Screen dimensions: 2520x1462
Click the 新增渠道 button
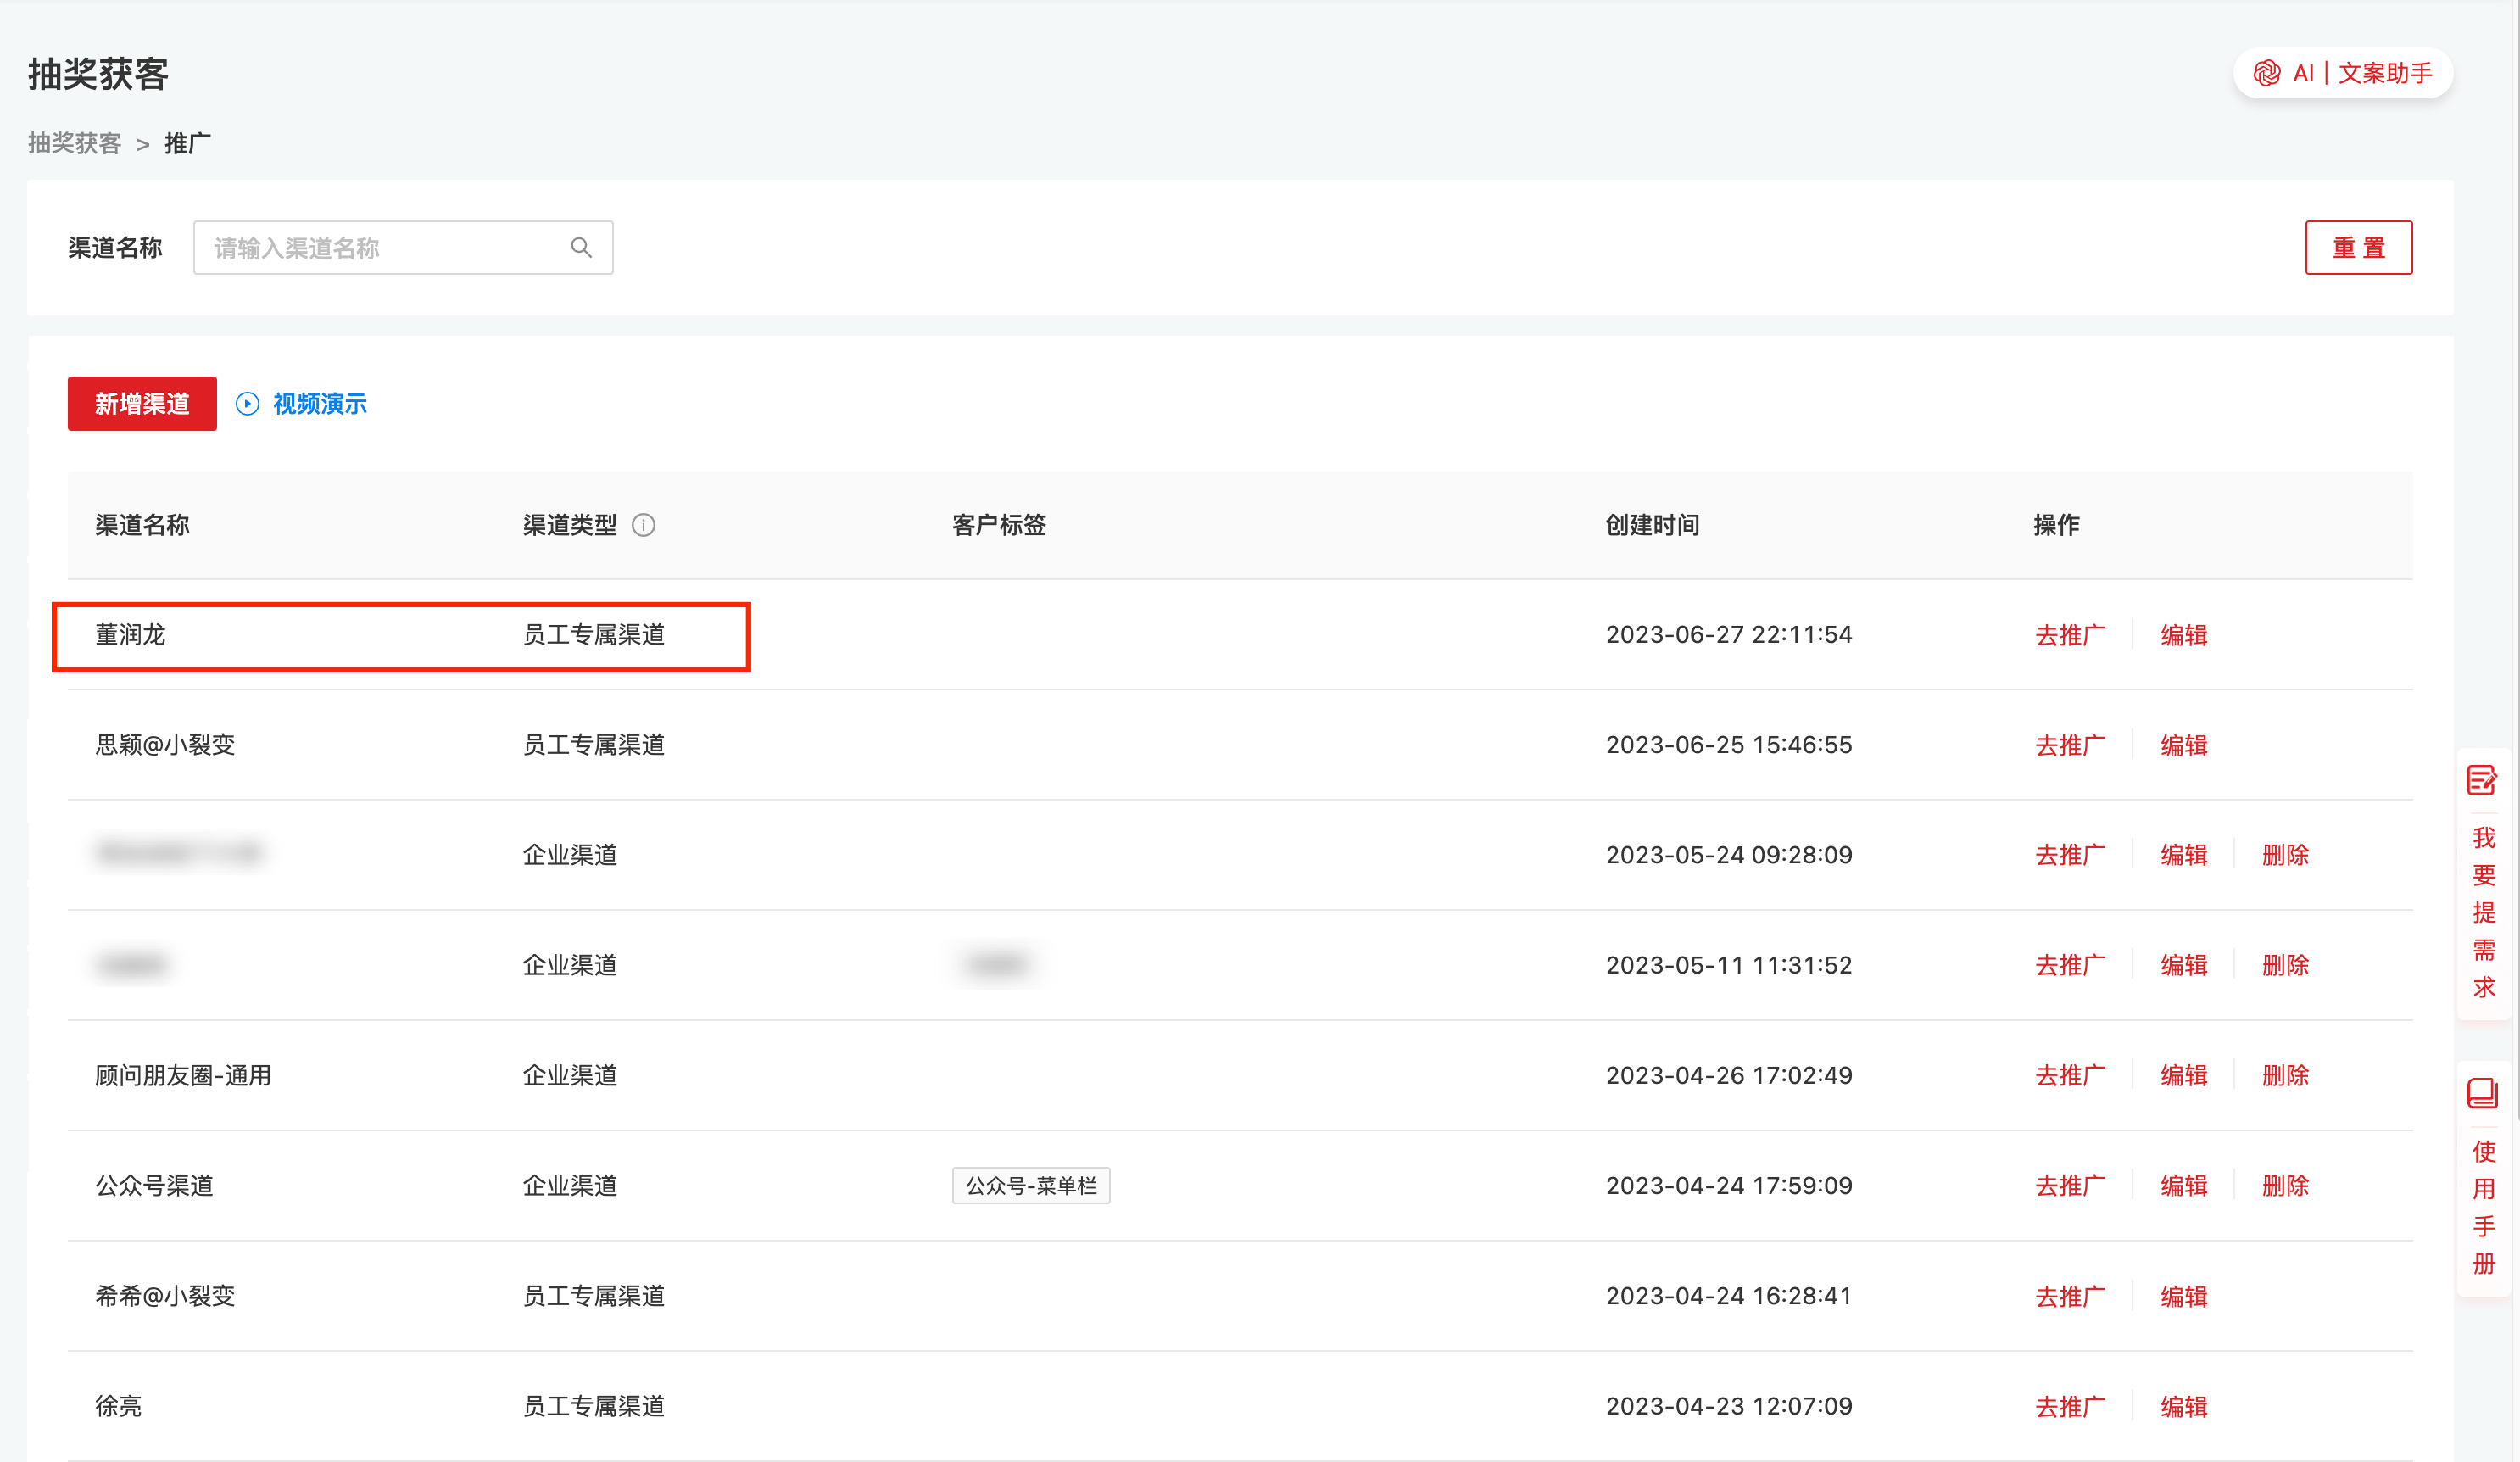coord(142,404)
